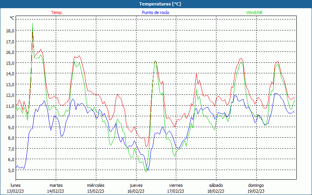
Task: Click the 15,0 y-axis value
Action: click(11, 63)
